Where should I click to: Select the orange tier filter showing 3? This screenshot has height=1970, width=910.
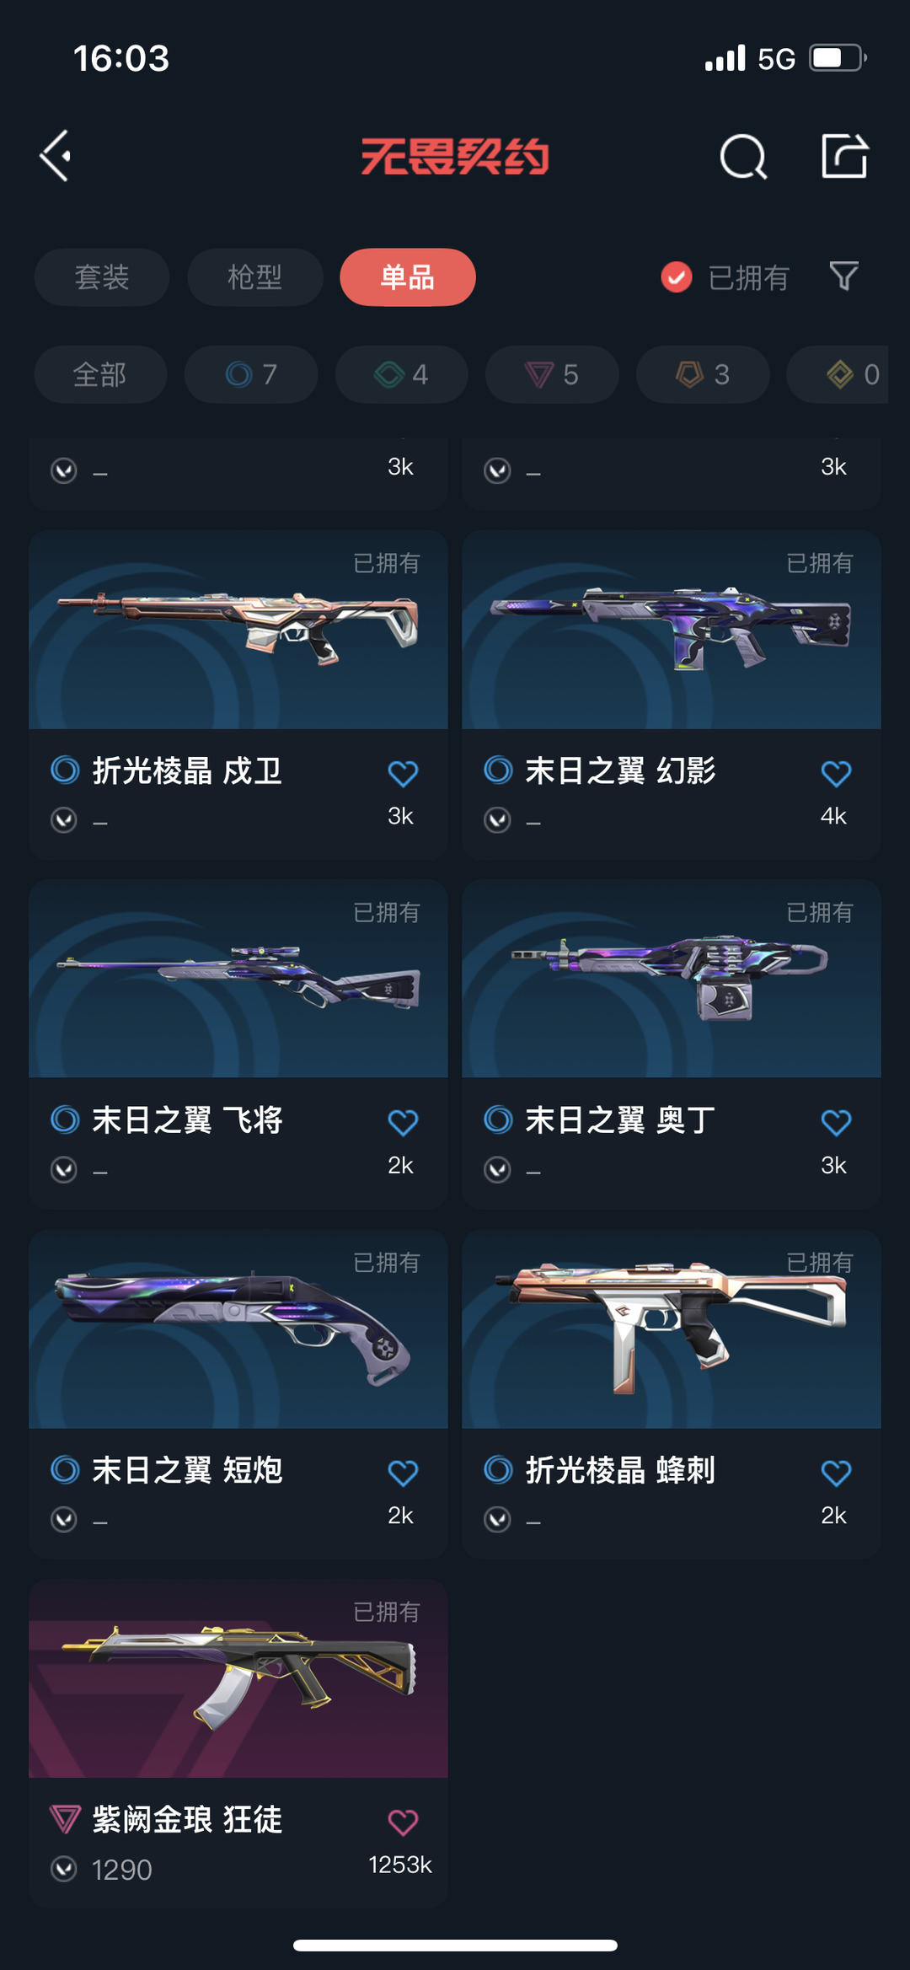pyautogui.click(x=703, y=374)
